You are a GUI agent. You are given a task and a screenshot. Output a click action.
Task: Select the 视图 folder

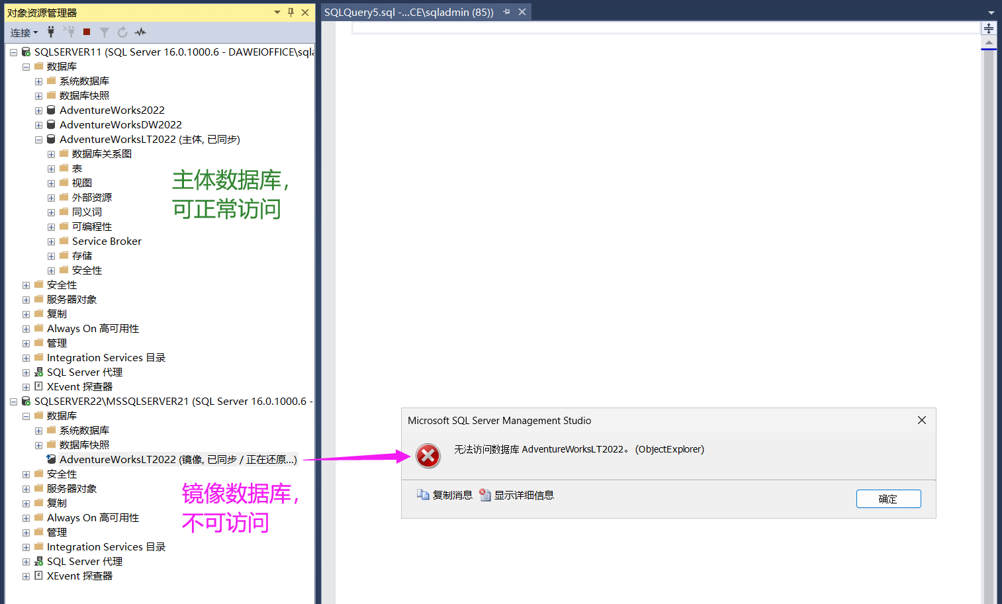point(82,183)
